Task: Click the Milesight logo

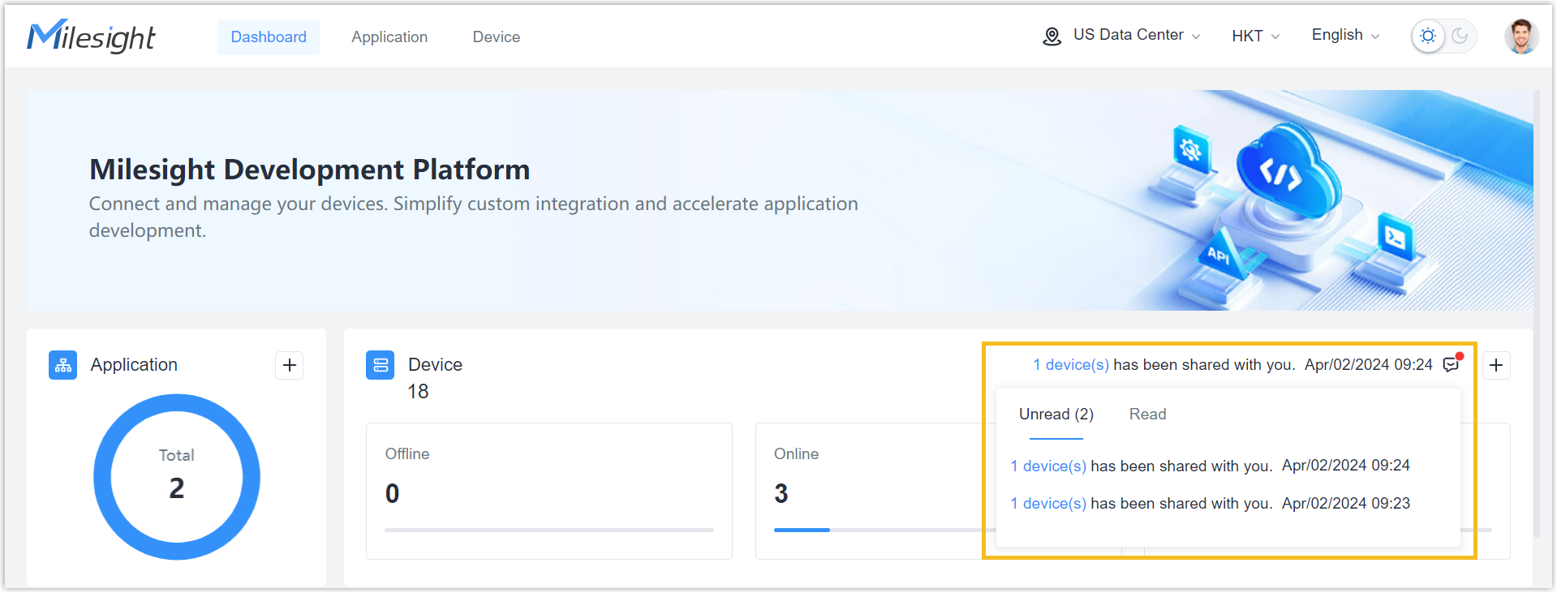Action: (x=91, y=37)
